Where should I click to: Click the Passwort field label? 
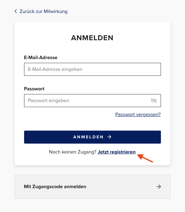34,89
